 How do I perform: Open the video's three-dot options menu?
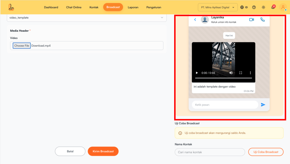pos(250,73)
